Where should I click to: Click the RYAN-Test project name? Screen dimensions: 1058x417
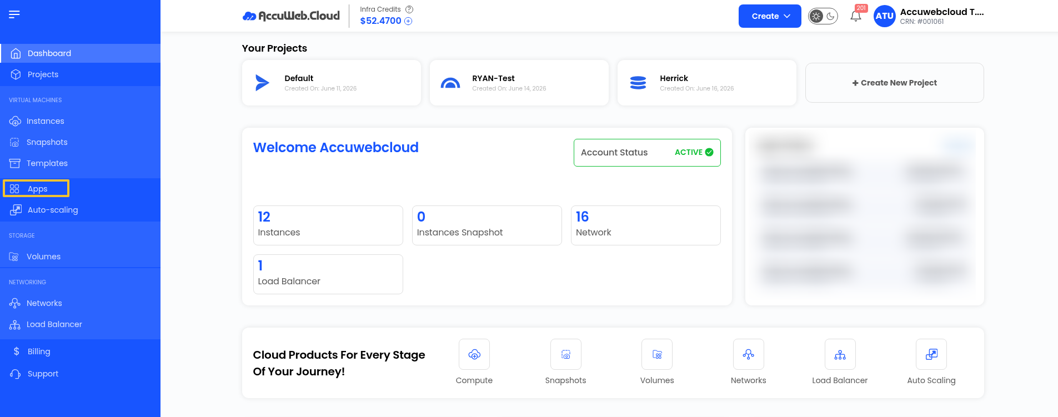[493, 78]
